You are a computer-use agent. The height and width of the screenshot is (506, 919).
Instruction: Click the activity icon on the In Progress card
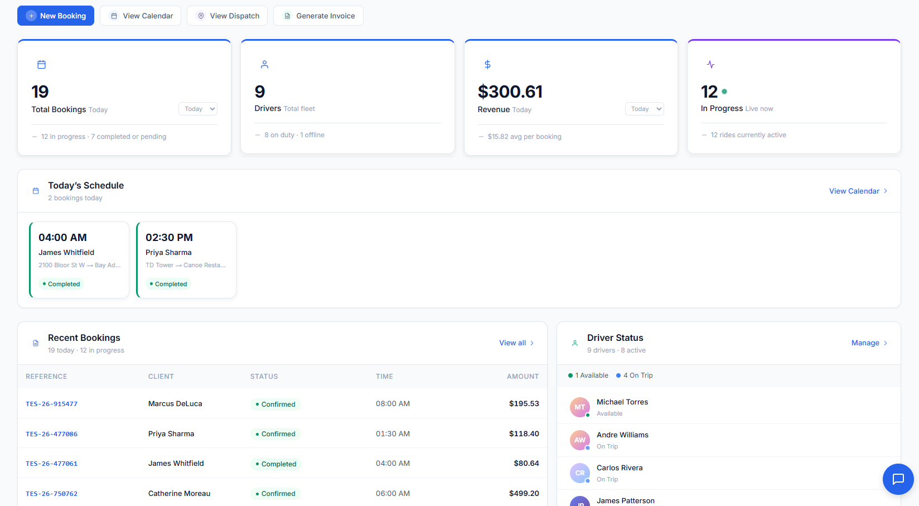point(711,64)
